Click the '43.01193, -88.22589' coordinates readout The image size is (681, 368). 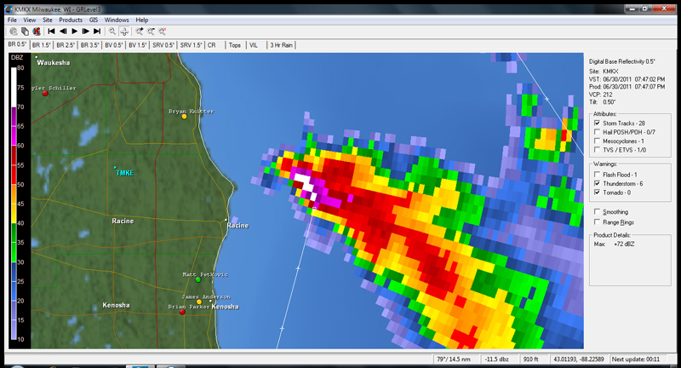[578, 359]
